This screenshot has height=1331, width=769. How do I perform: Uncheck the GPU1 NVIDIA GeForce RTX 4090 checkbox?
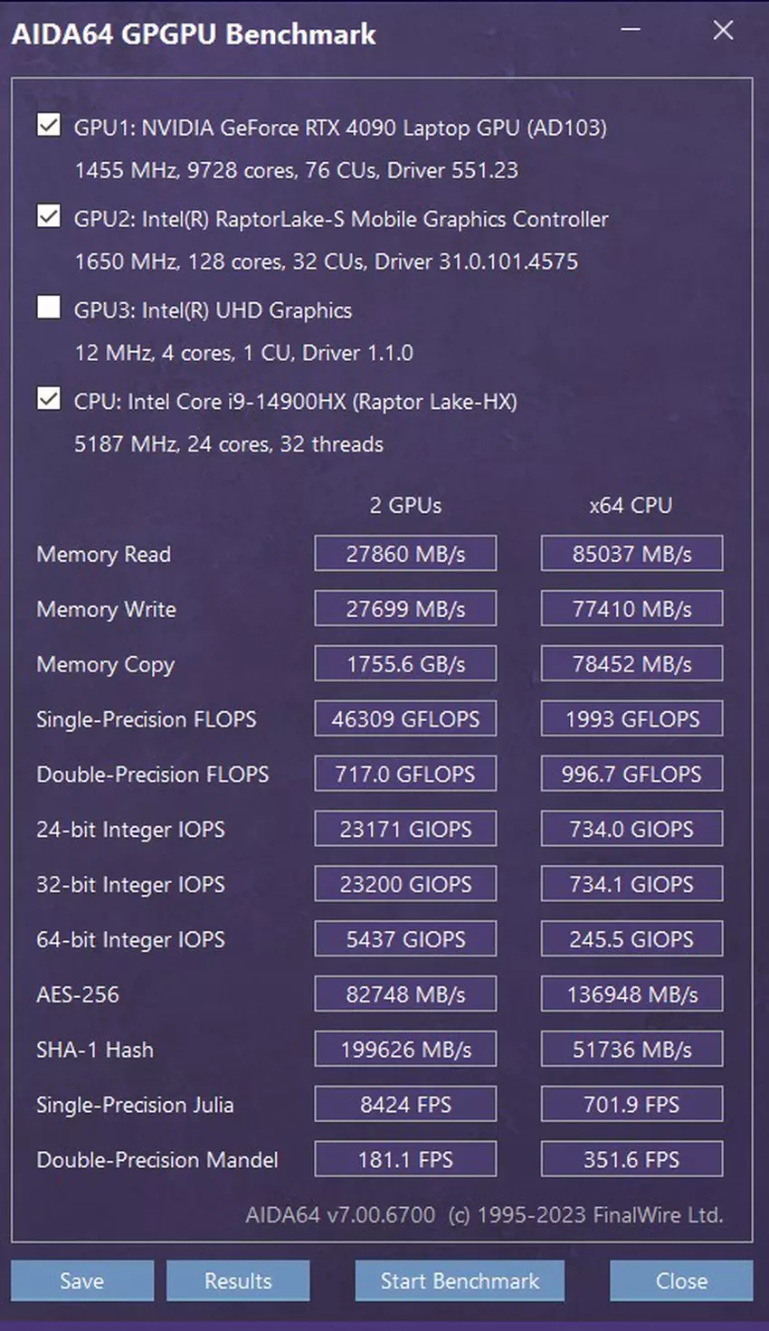[49, 126]
